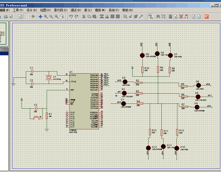Launch ARES via the red ARES icon
221x172 pixels.
point(207,16)
